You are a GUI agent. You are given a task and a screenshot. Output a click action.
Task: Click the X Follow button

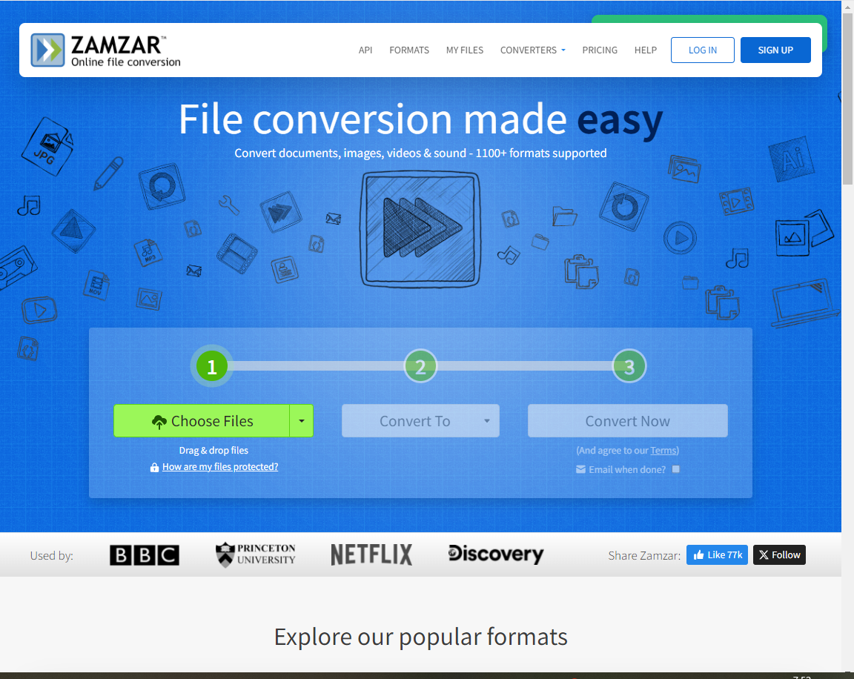(779, 555)
